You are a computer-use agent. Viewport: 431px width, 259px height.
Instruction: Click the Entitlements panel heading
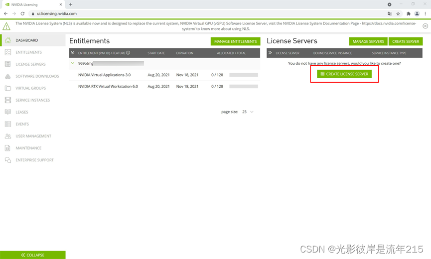(x=89, y=41)
